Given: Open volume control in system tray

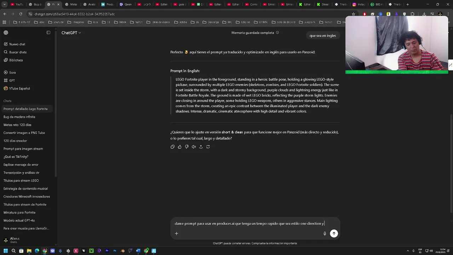Looking at the screenshot, I should (431, 251).
